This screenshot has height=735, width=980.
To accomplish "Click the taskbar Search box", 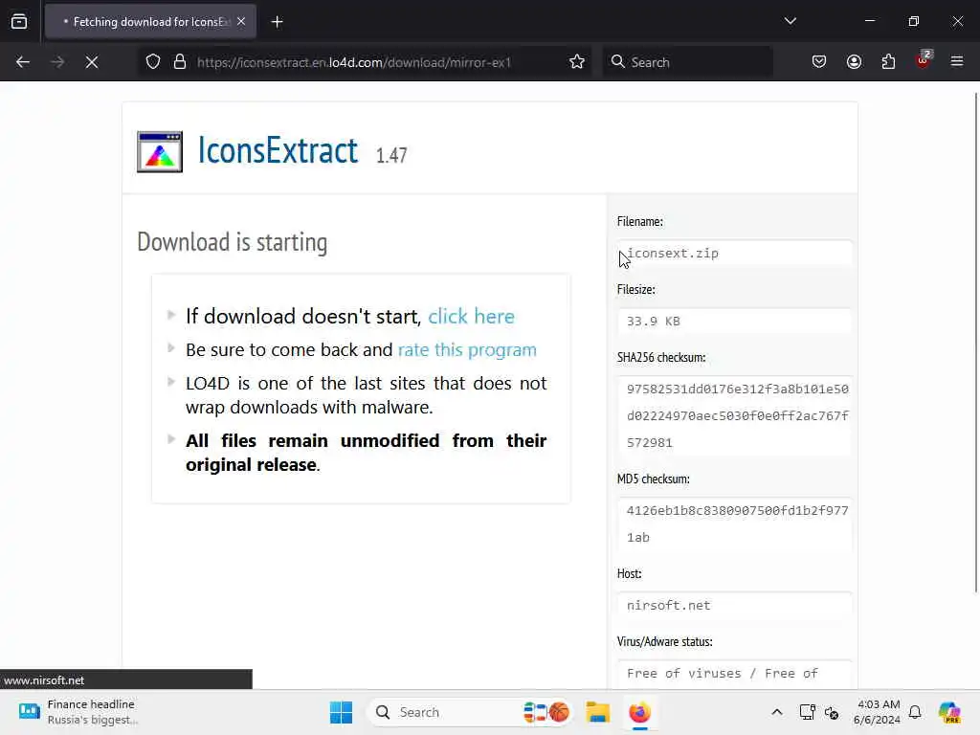I will (469, 712).
